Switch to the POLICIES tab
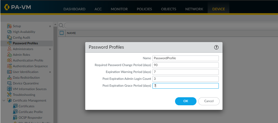This screenshot has height=123, width=278. pos(144,9)
